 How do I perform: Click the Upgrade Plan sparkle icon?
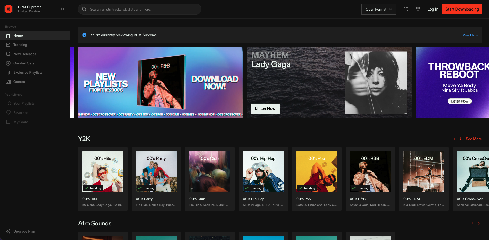click(8, 231)
